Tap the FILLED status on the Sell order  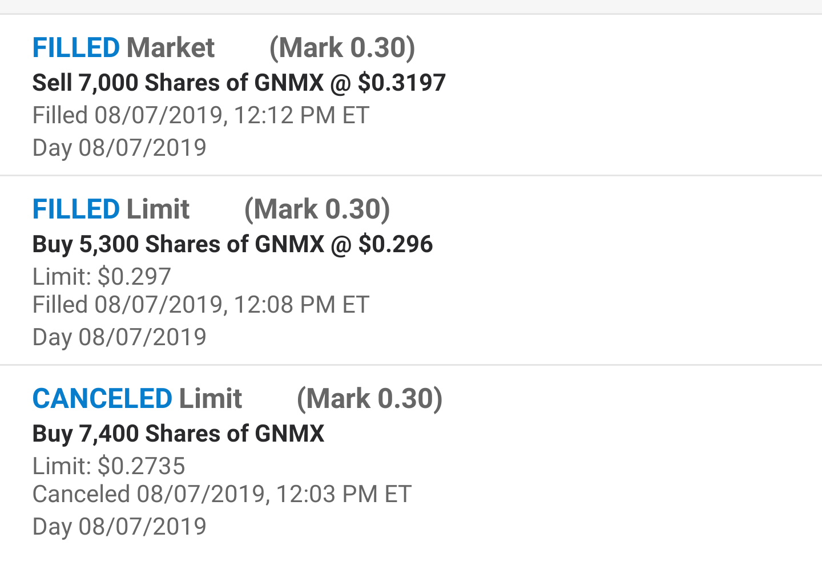(76, 48)
